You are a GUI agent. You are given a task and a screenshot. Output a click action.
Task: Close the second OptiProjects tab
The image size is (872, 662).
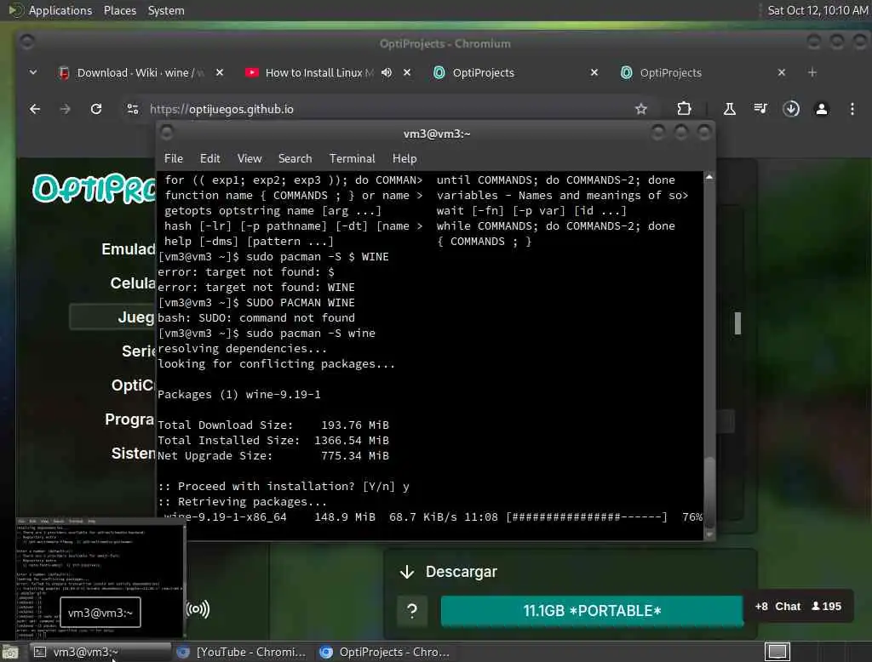click(782, 73)
